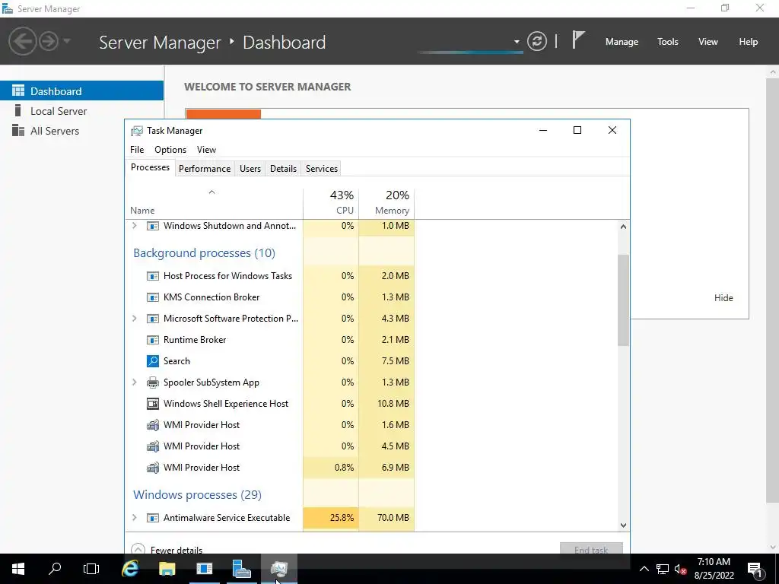Click the Server Manager back arrow
The image size is (779, 584).
click(22, 41)
